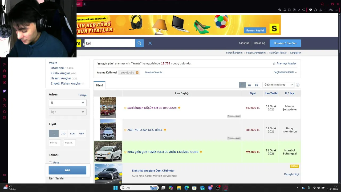Click Hesap Aç link
Image resolution: width=341 pixels, height=192 pixels.
click(259, 43)
